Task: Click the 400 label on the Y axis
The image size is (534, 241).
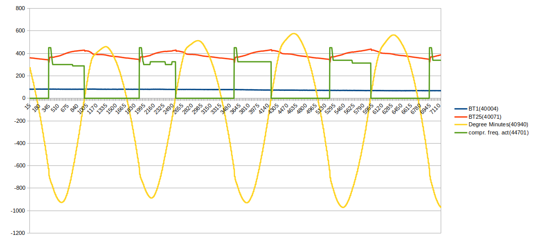Action: point(20,54)
